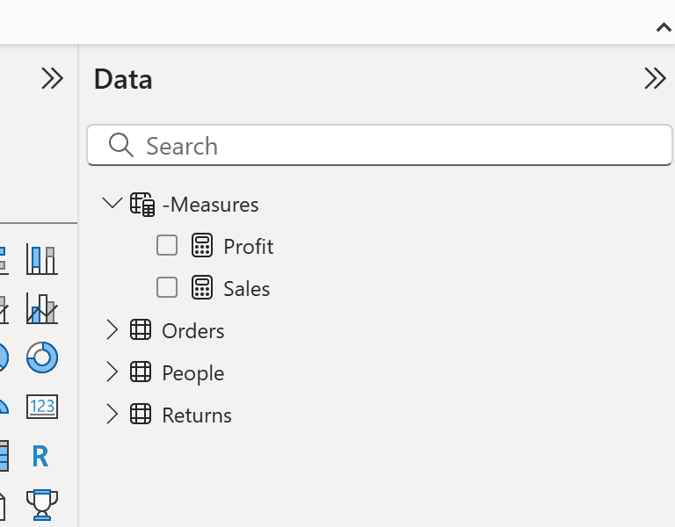The height and width of the screenshot is (527, 675).
Task: Click the Profit measure calculator icon
Action: click(202, 247)
